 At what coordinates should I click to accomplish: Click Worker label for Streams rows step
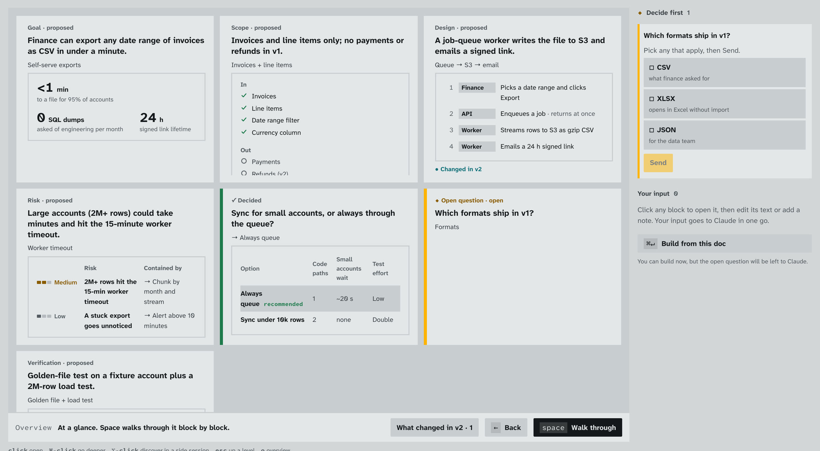(477, 130)
